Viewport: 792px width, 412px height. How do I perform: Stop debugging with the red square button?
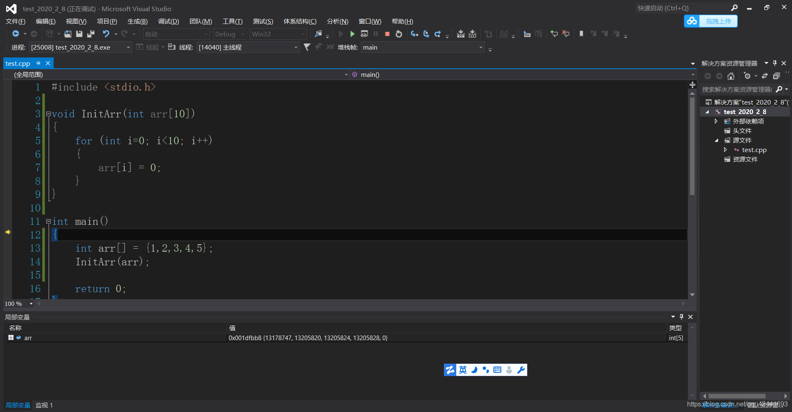[x=387, y=34]
